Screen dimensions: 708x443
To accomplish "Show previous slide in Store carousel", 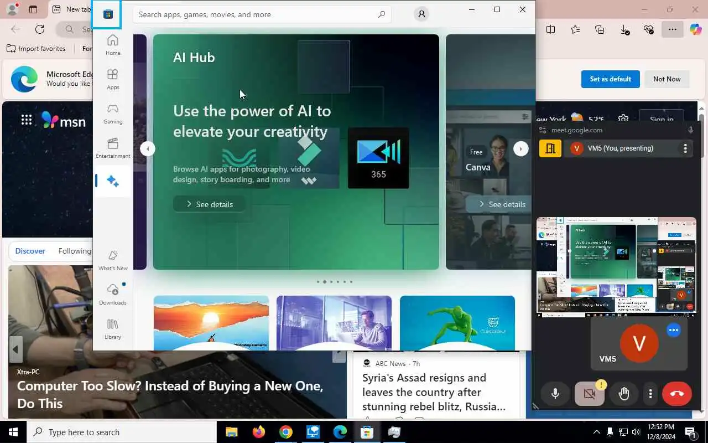I will point(147,148).
